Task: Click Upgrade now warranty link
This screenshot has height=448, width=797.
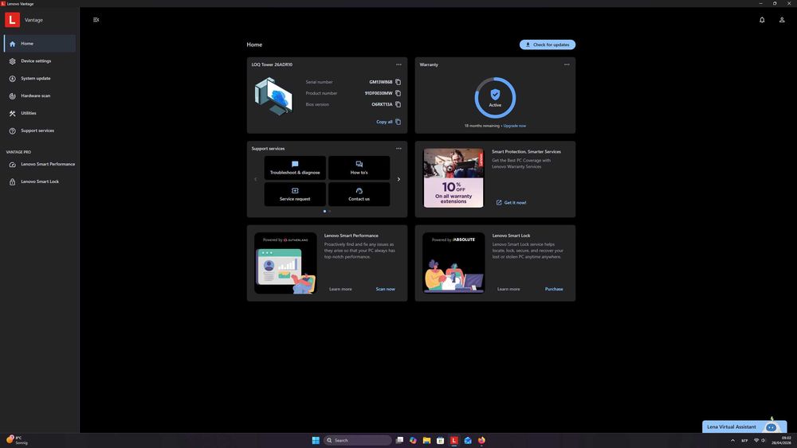Action: pos(514,126)
